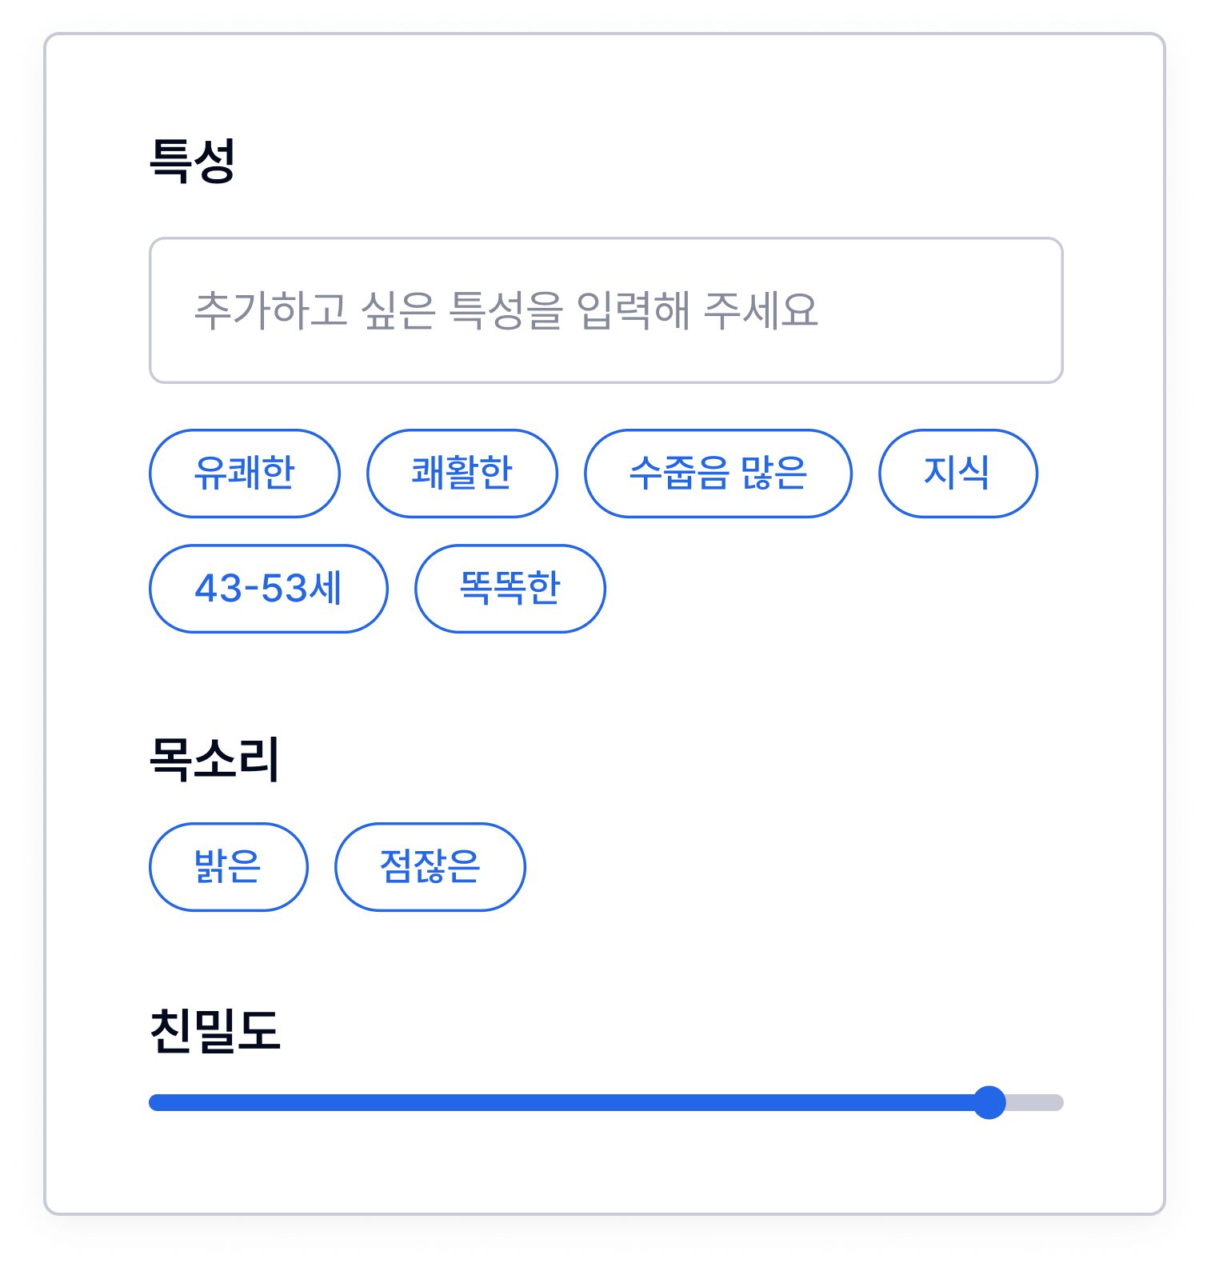The image size is (1207, 1267).
Task: Select the 밝은 voice option
Action: pyautogui.click(x=229, y=867)
